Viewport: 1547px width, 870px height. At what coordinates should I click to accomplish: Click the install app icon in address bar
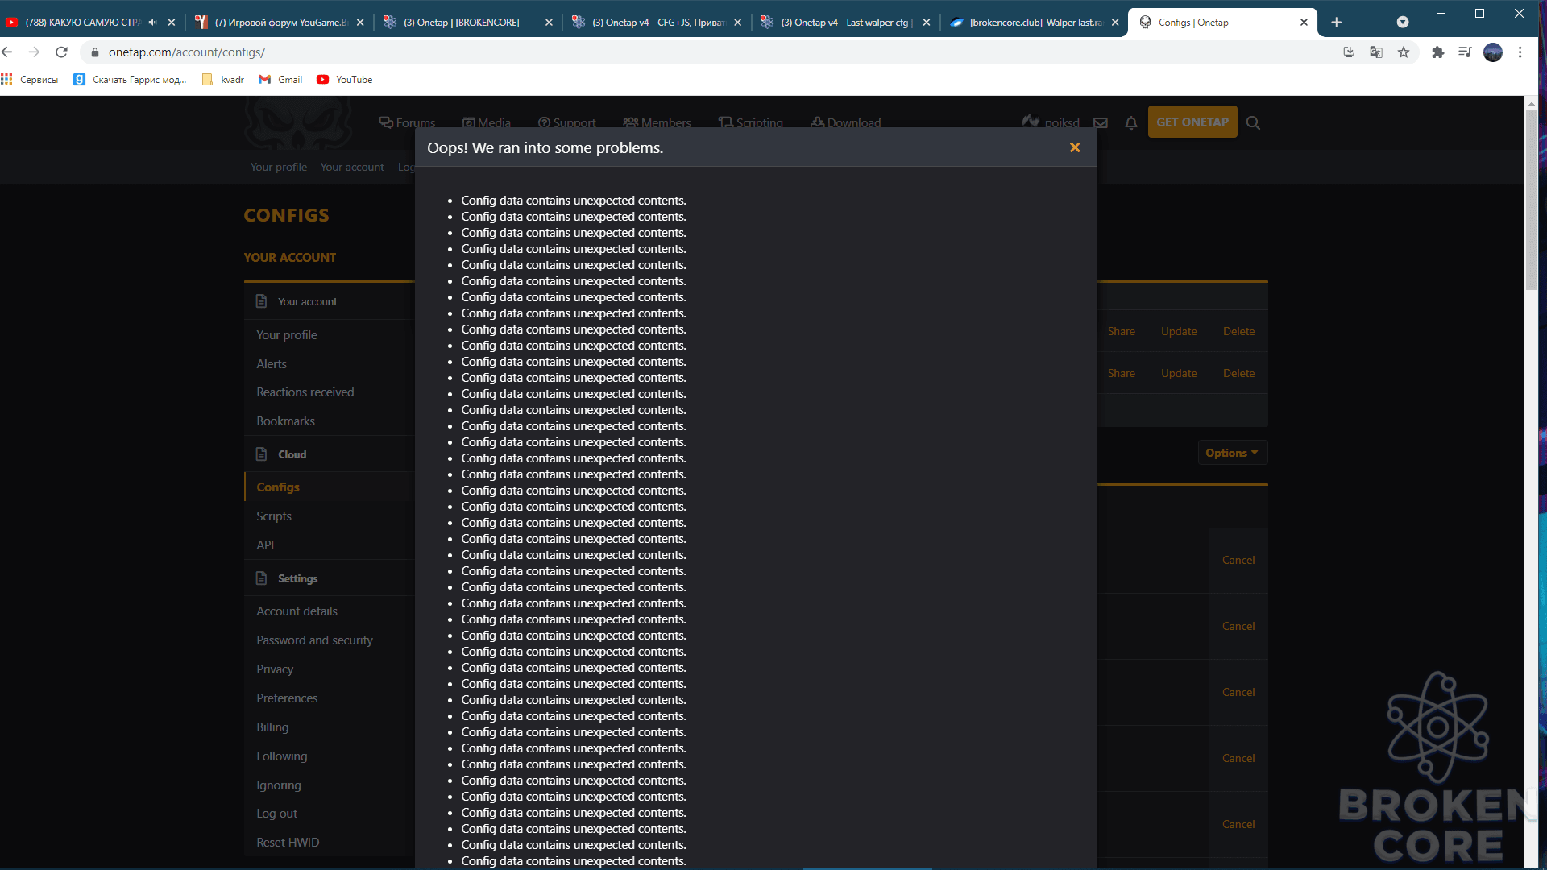pyautogui.click(x=1349, y=52)
